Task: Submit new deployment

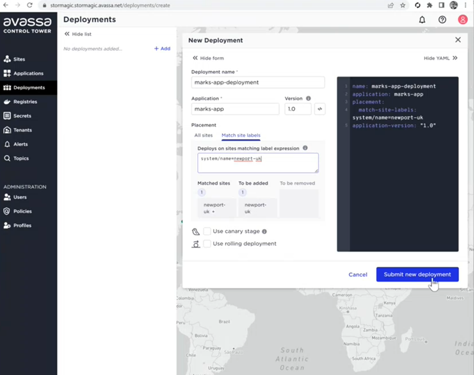Action: [417, 274]
